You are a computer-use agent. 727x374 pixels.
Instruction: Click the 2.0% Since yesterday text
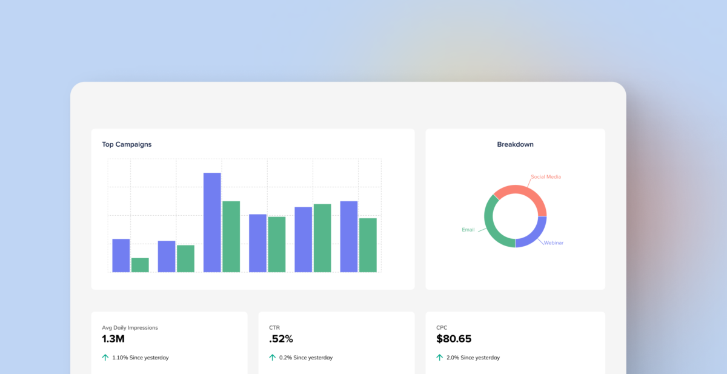click(473, 358)
